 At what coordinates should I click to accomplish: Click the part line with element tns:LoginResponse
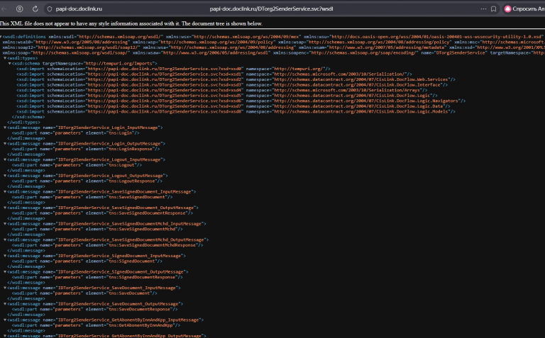pos(86,149)
